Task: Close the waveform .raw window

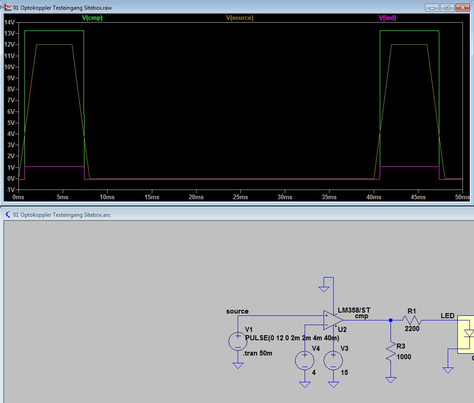Action: 462,7
